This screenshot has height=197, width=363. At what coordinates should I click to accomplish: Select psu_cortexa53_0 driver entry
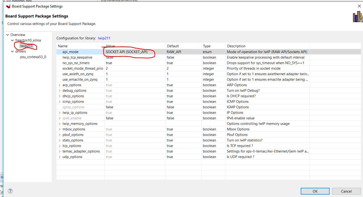33,57
